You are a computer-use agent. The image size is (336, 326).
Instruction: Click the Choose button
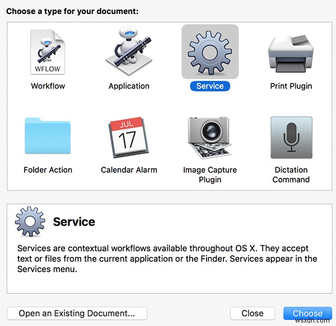[307, 314]
